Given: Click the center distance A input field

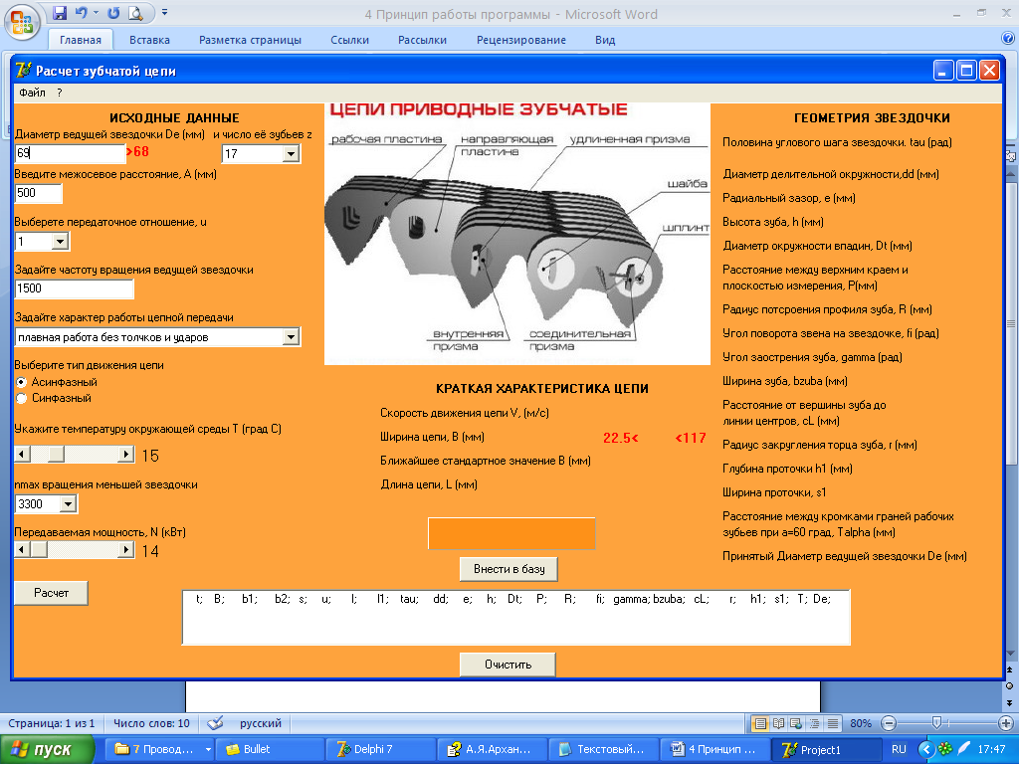Looking at the screenshot, I should [39, 193].
